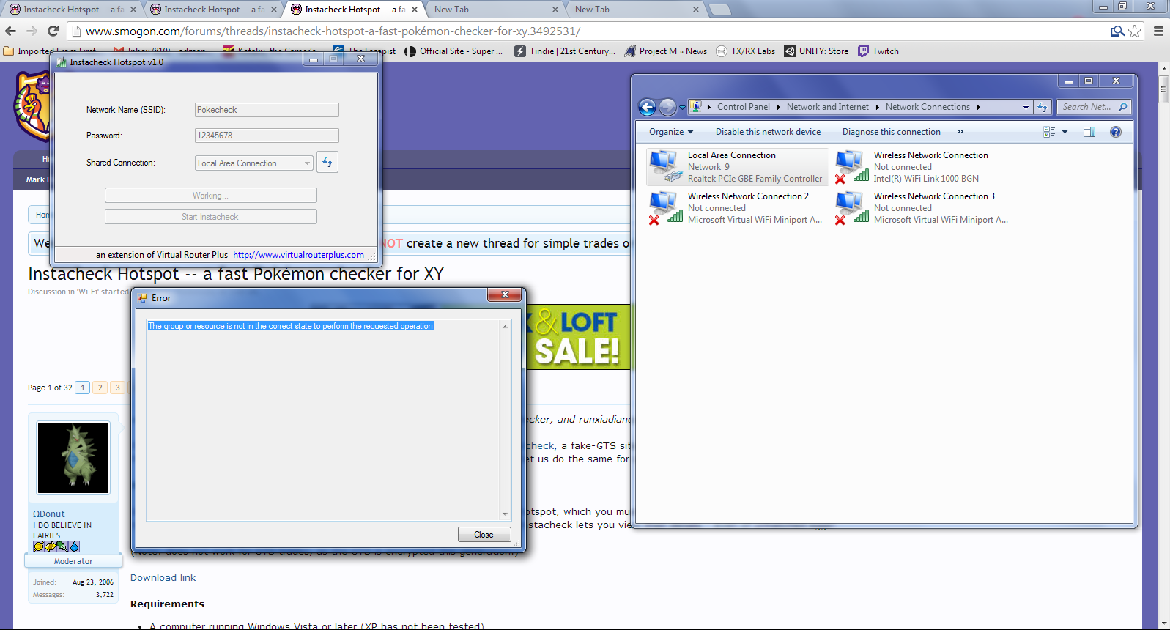Click Network and Internet in breadcrumb
This screenshot has height=630, width=1170.
(x=828, y=107)
